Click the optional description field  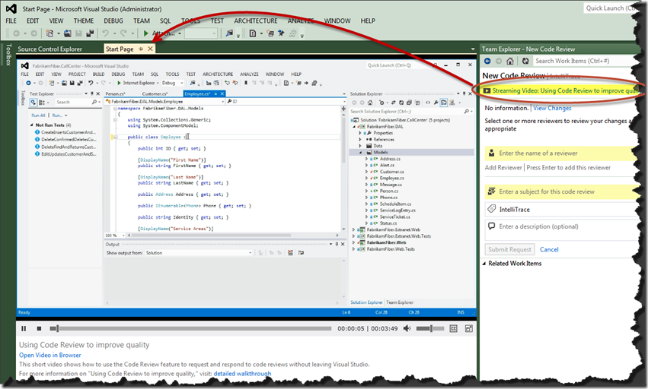560,229
